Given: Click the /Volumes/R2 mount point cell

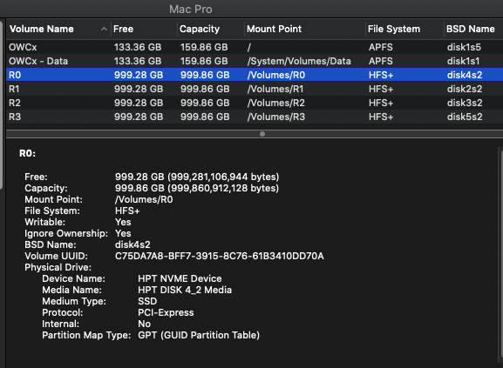Looking at the screenshot, I should pyautogui.click(x=275, y=103).
